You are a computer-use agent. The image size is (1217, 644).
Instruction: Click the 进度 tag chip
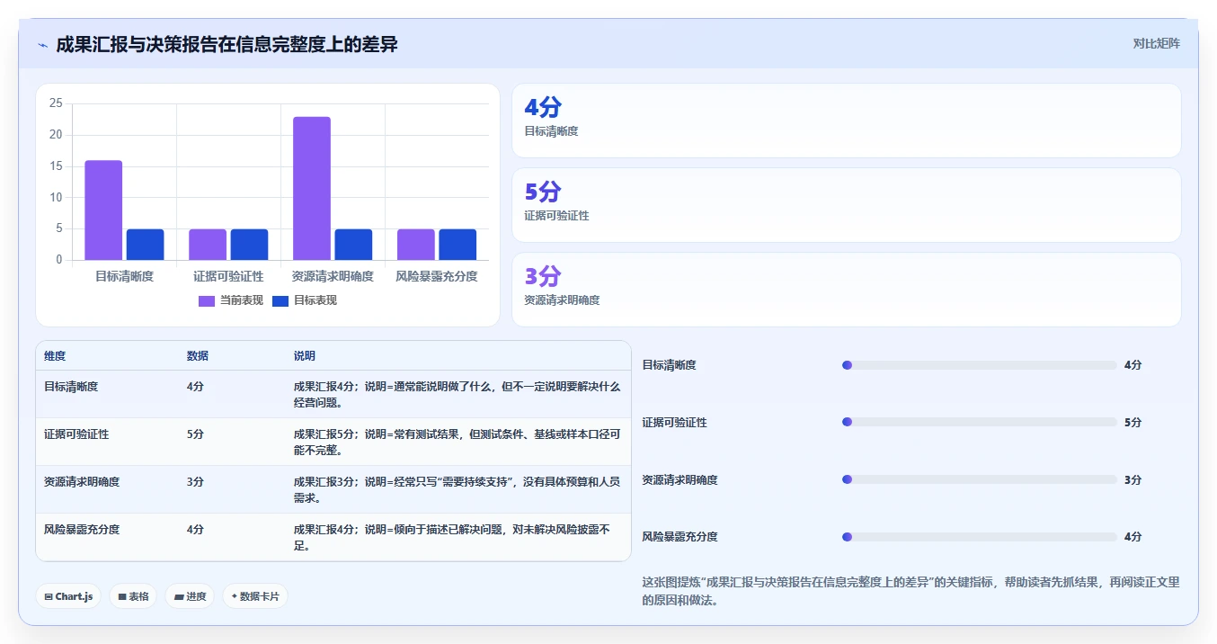click(190, 596)
